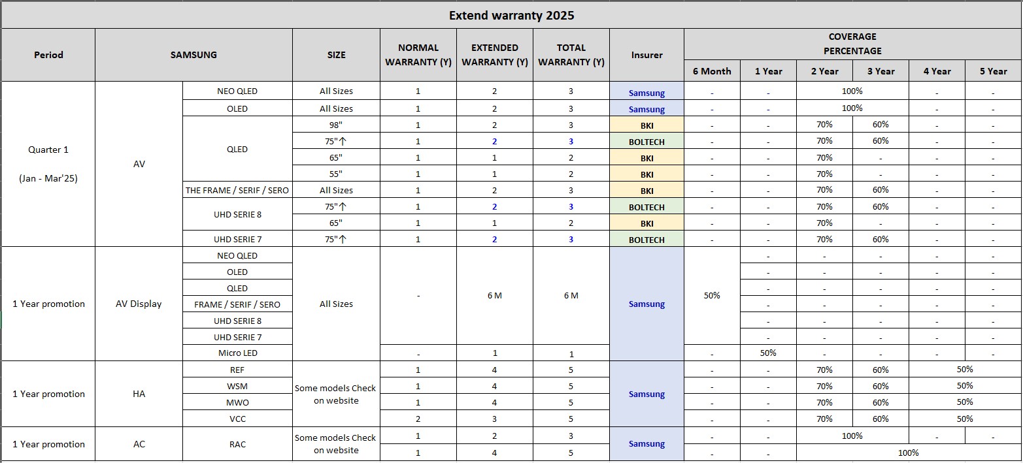Viewport: 1023px width, 463px height.
Task: Select "UHD SERIE 7" in the Quarter 1 AV section
Action: pos(237,239)
